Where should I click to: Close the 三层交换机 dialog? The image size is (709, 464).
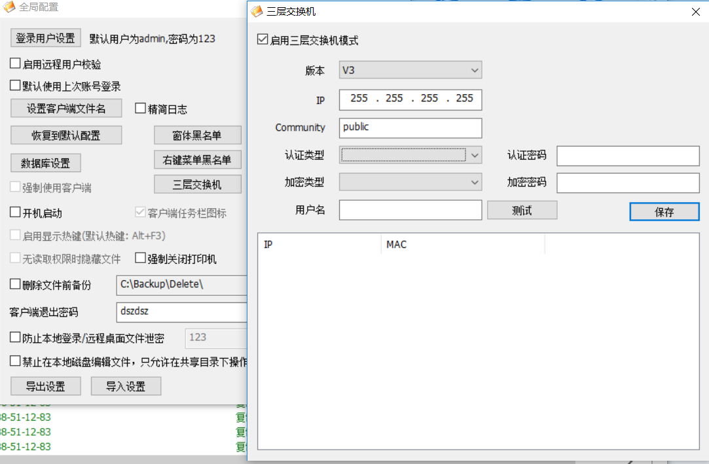pos(695,11)
